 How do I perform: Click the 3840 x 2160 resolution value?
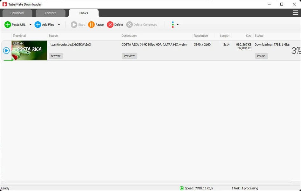pyautogui.click(x=202, y=45)
